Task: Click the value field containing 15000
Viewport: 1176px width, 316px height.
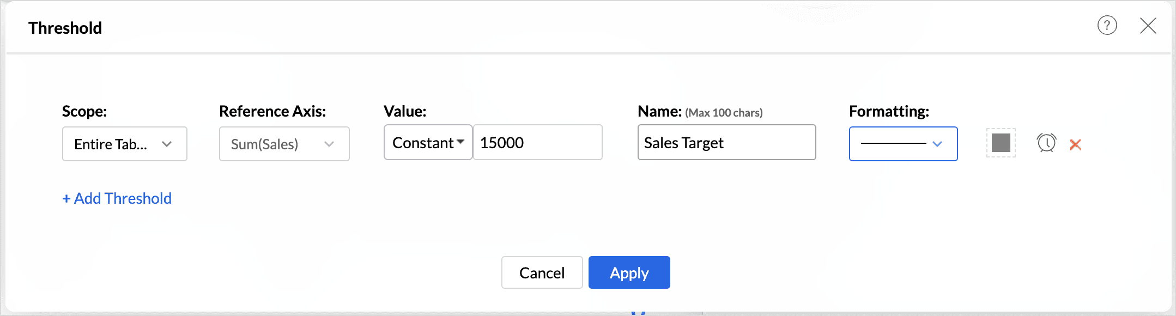Action: [537, 142]
